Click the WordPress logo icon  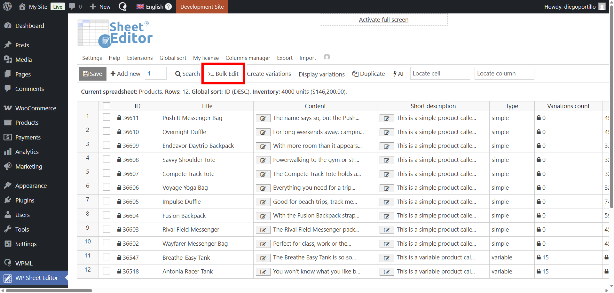click(7, 6)
